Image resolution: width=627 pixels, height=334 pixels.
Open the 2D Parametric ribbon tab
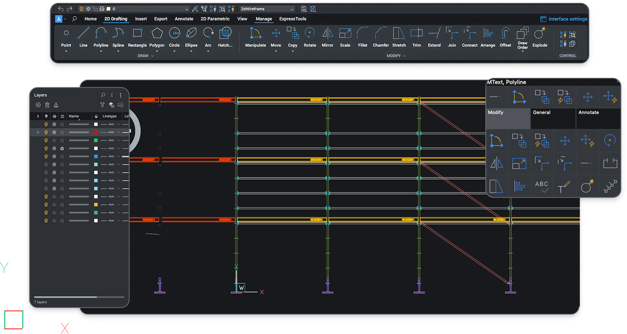click(x=215, y=19)
